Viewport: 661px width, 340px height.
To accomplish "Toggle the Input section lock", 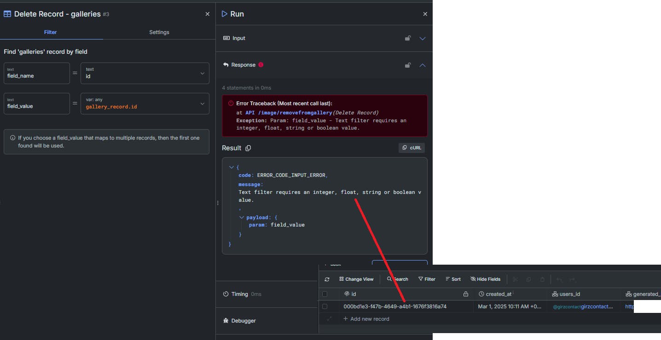I will tap(407, 38).
